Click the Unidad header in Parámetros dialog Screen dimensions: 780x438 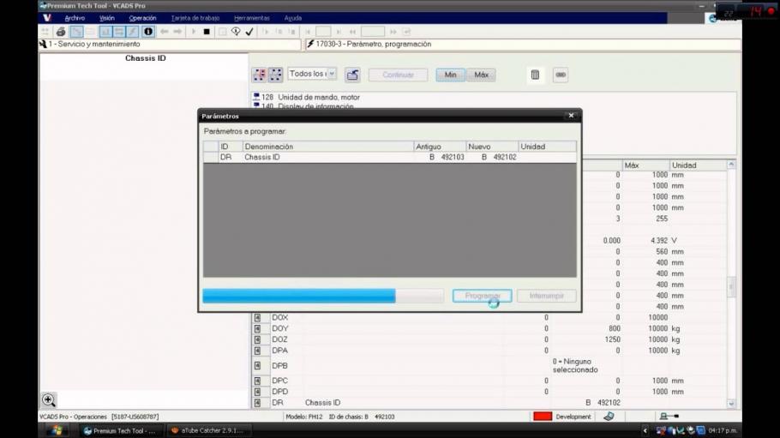coord(547,147)
